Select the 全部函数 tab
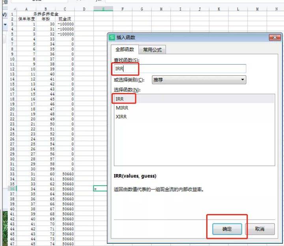Image resolution: width=284 pixels, height=246 pixels. pos(125,49)
